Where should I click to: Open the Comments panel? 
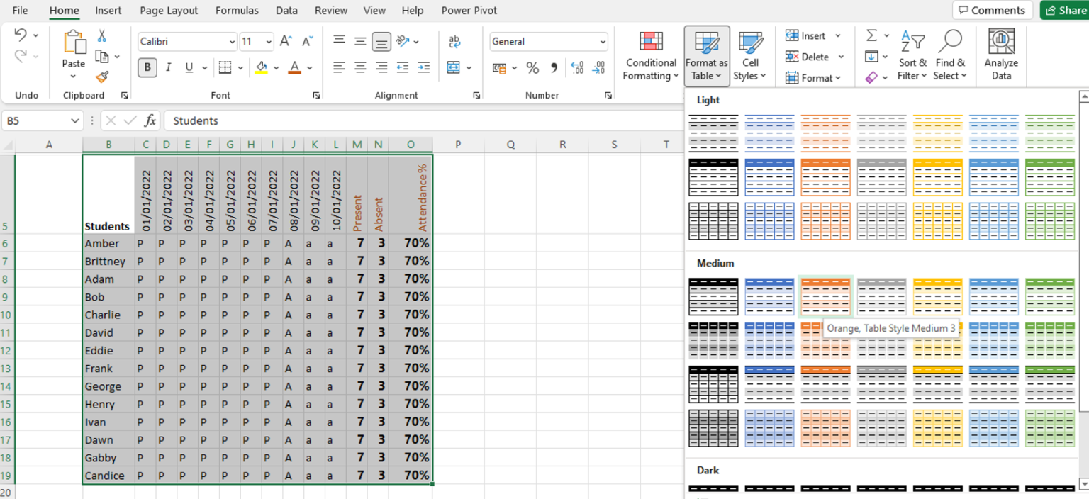click(992, 10)
